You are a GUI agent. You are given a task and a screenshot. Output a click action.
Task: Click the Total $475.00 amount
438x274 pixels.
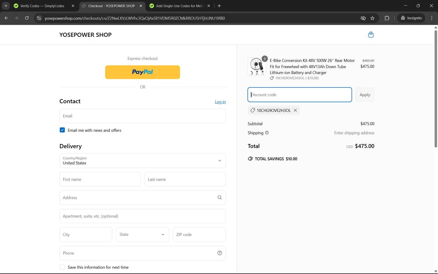(x=364, y=146)
